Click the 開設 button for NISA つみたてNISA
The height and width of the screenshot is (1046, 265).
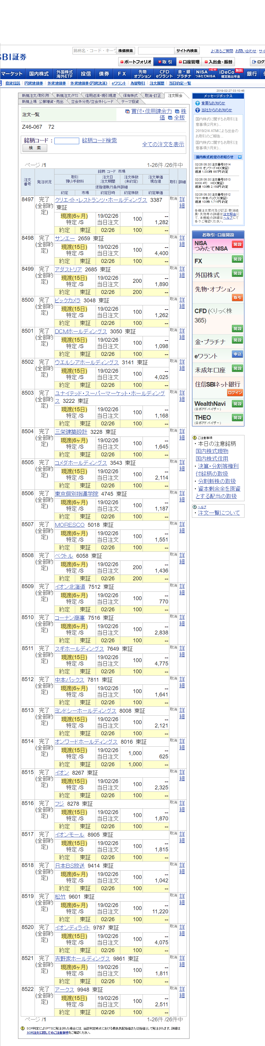coord(237,245)
